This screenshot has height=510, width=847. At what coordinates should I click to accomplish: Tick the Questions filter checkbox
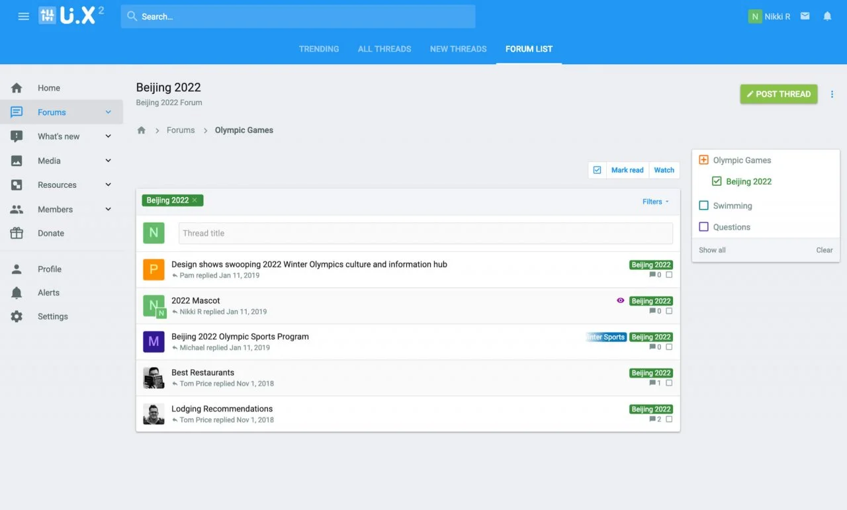[703, 227]
